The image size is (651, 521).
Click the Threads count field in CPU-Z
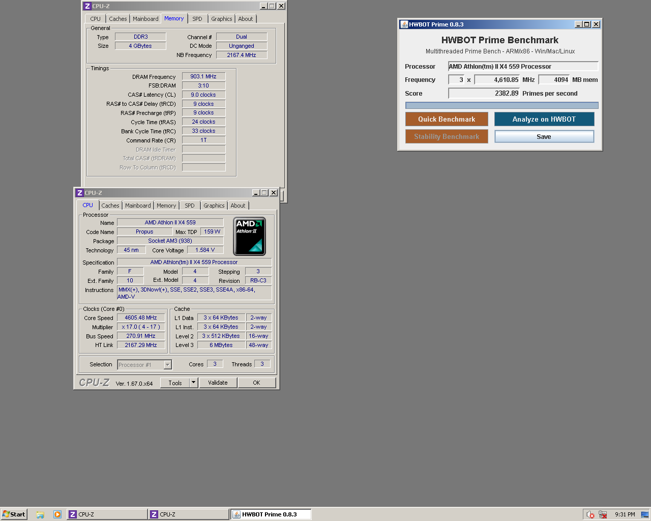[x=262, y=364]
